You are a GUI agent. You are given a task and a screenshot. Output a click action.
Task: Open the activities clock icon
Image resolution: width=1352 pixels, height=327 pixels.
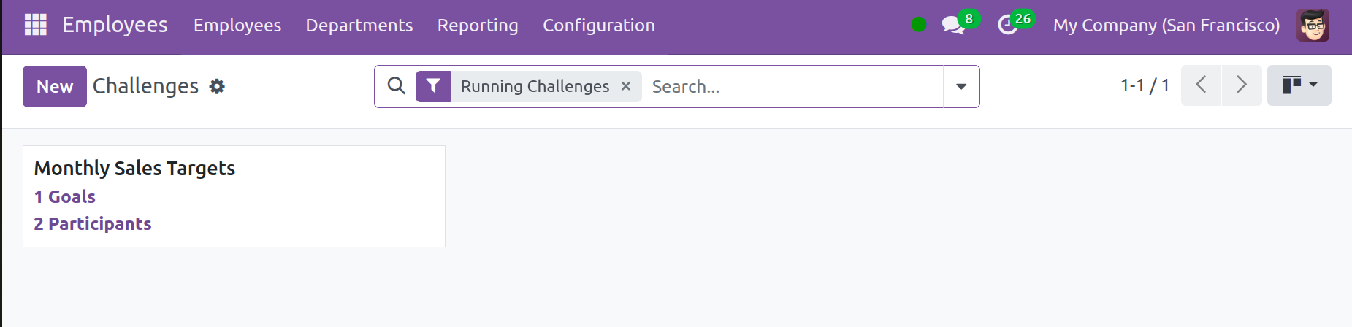coord(1007,25)
